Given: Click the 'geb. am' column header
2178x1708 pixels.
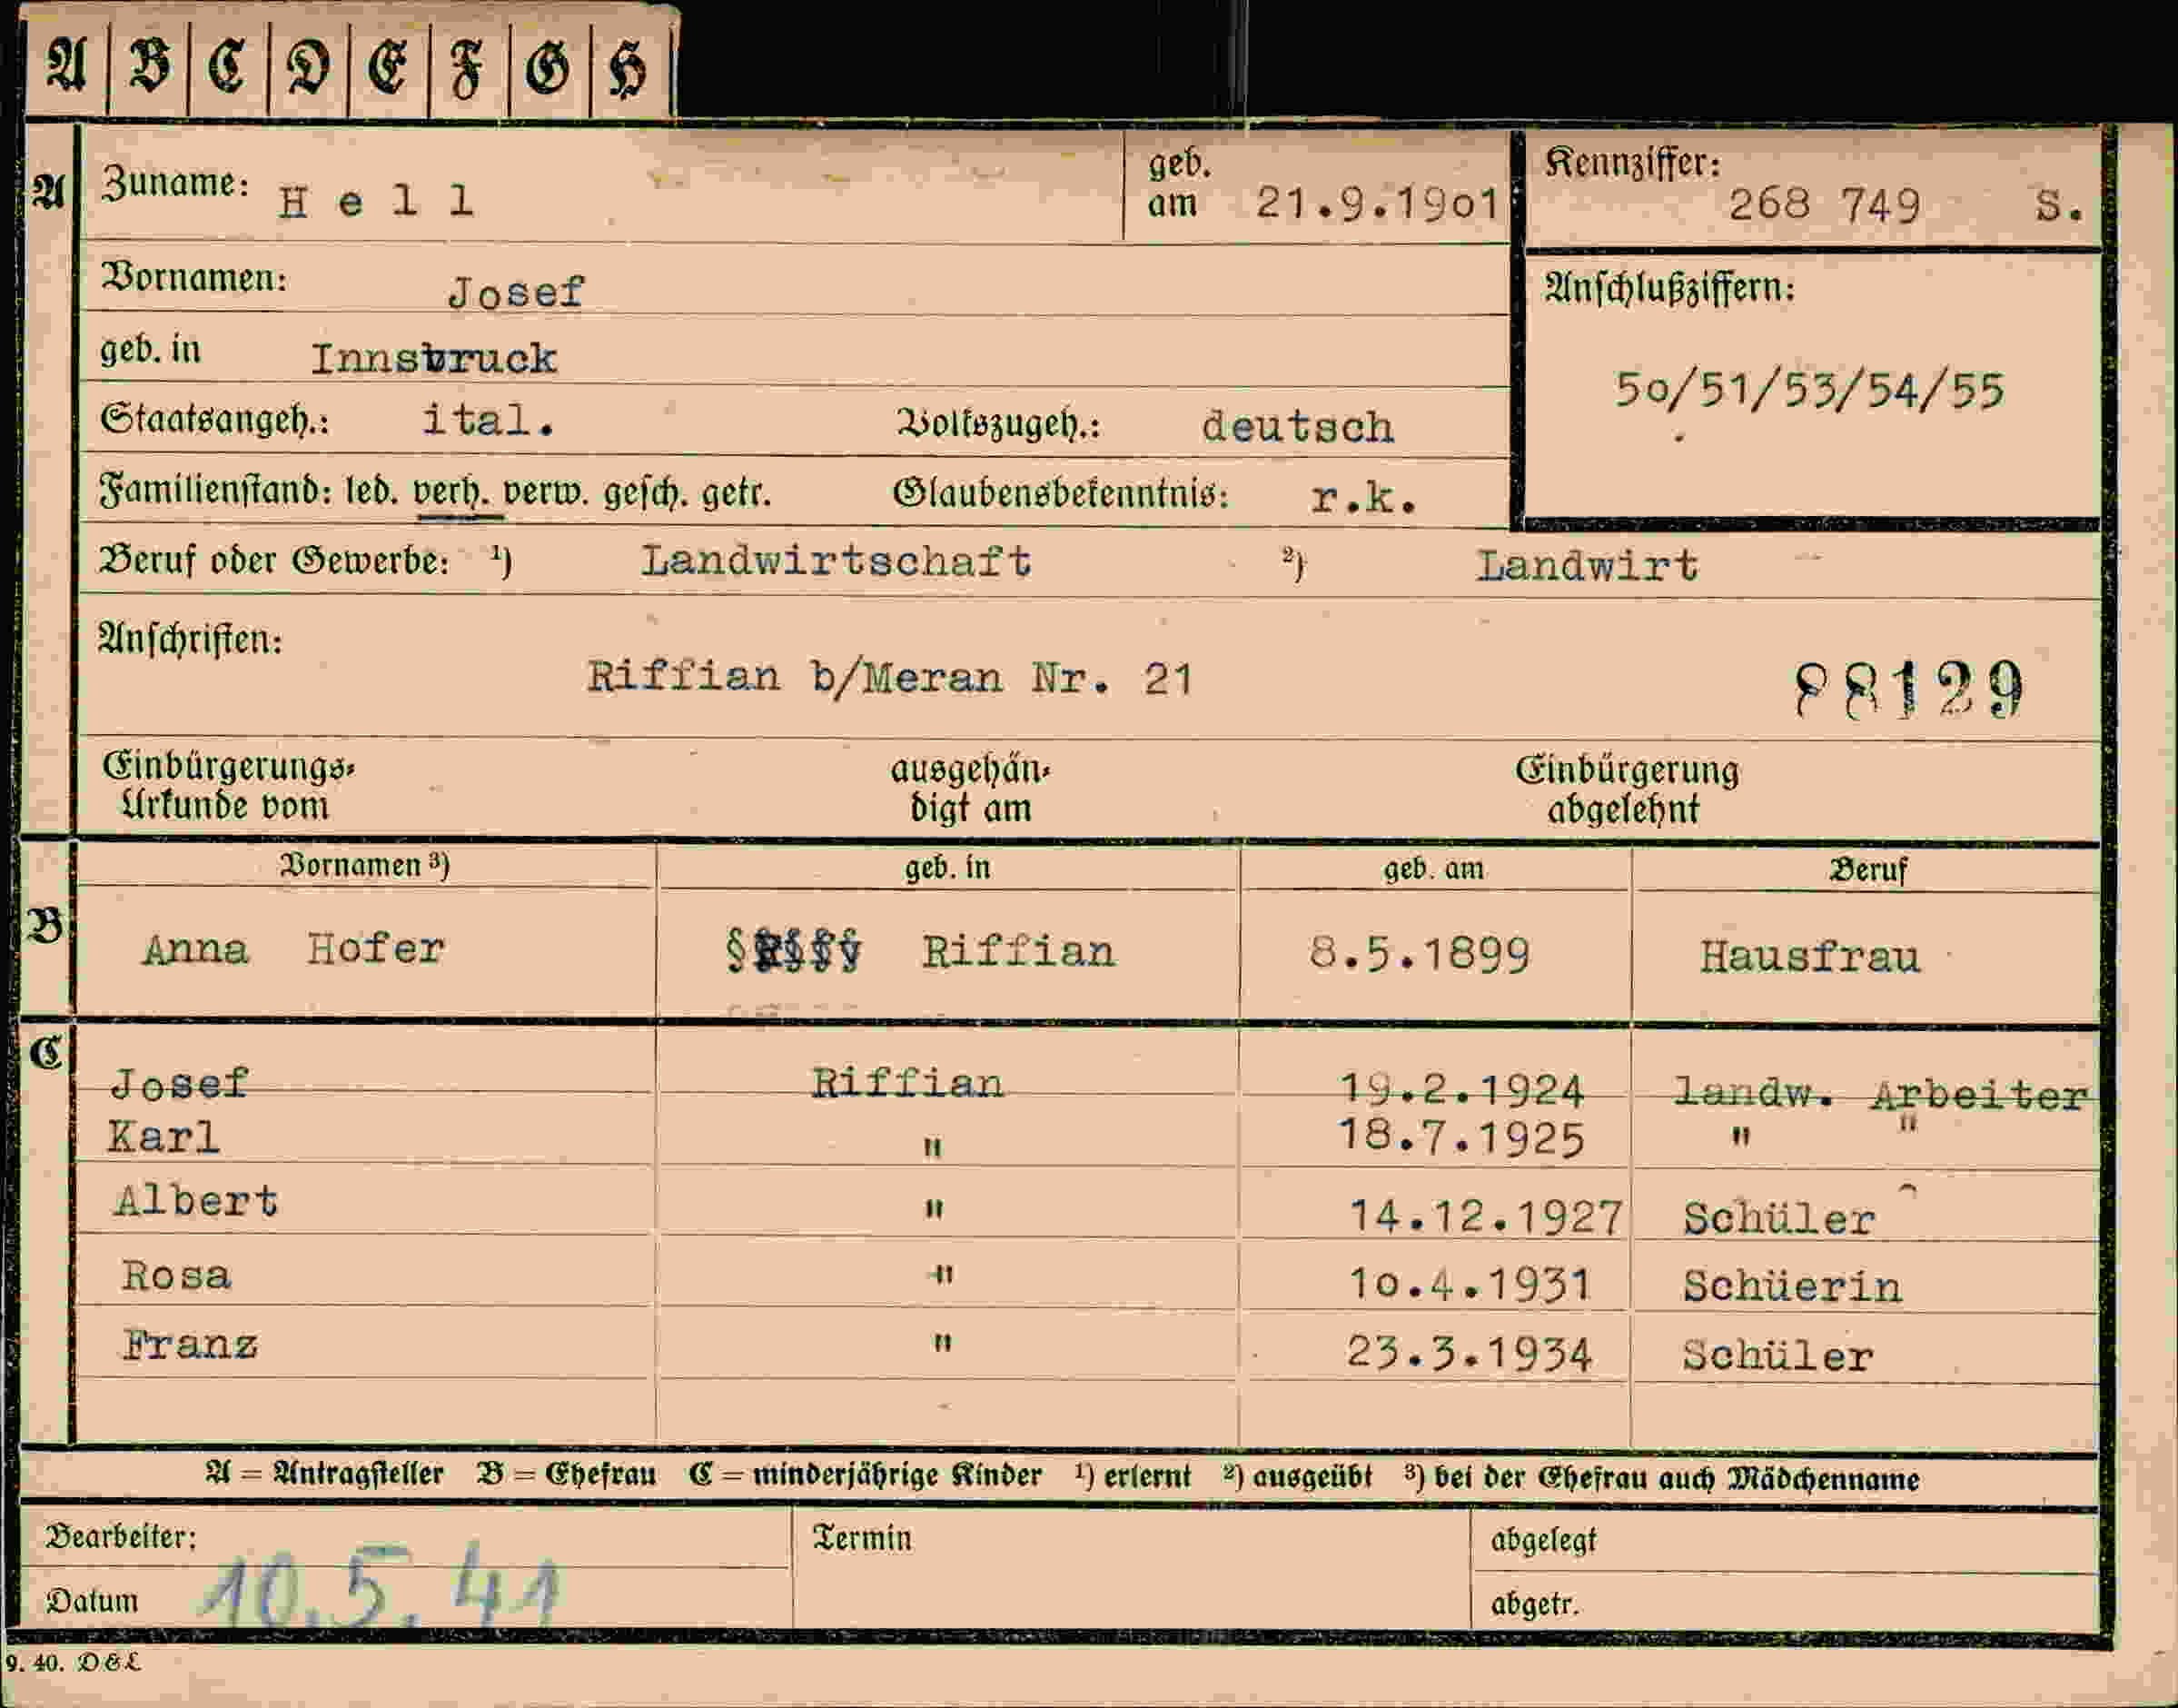Looking at the screenshot, I should click(x=1433, y=869).
